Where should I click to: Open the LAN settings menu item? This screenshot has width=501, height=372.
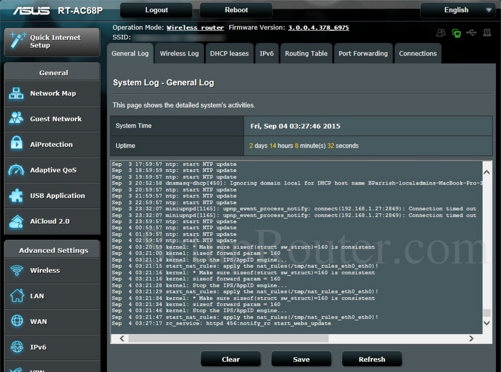(52, 296)
